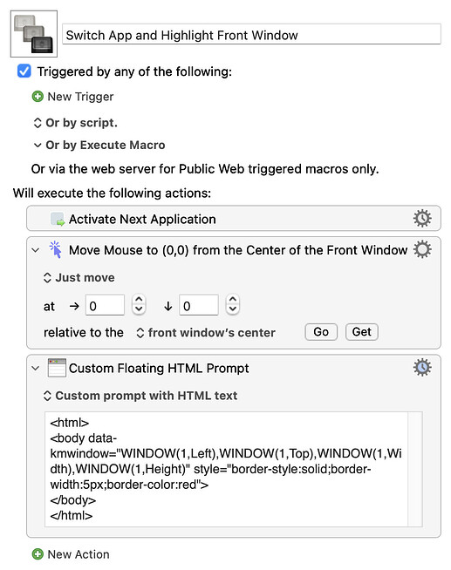Viewport: 451px width, 570px height.
Task: Collapse the Or by Execute Macro section
Action: (38, 145)
